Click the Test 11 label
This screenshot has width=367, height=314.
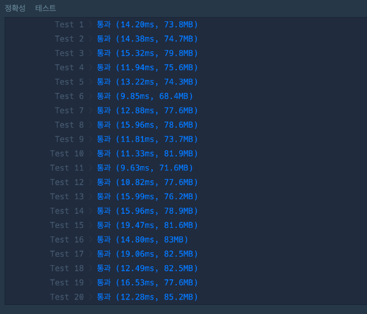(x=67, y=168)
